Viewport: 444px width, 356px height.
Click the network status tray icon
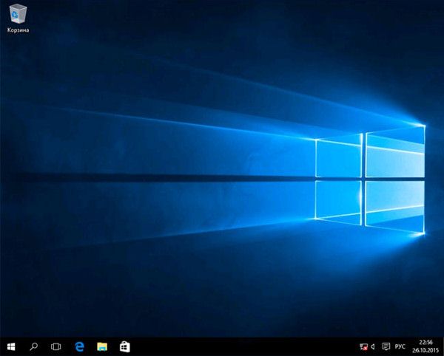click(x=363, y=346)
